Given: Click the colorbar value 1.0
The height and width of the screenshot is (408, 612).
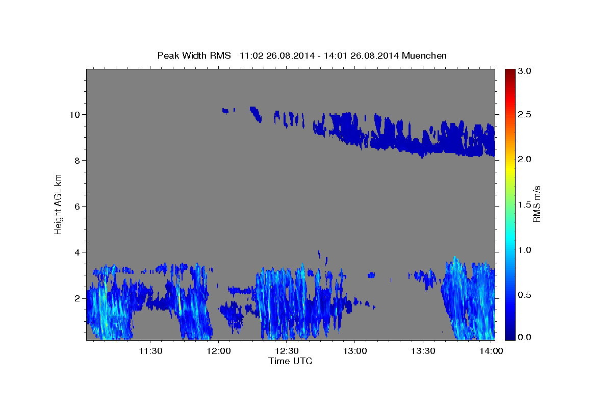Looking at the screenshot, I should point(526,250).
